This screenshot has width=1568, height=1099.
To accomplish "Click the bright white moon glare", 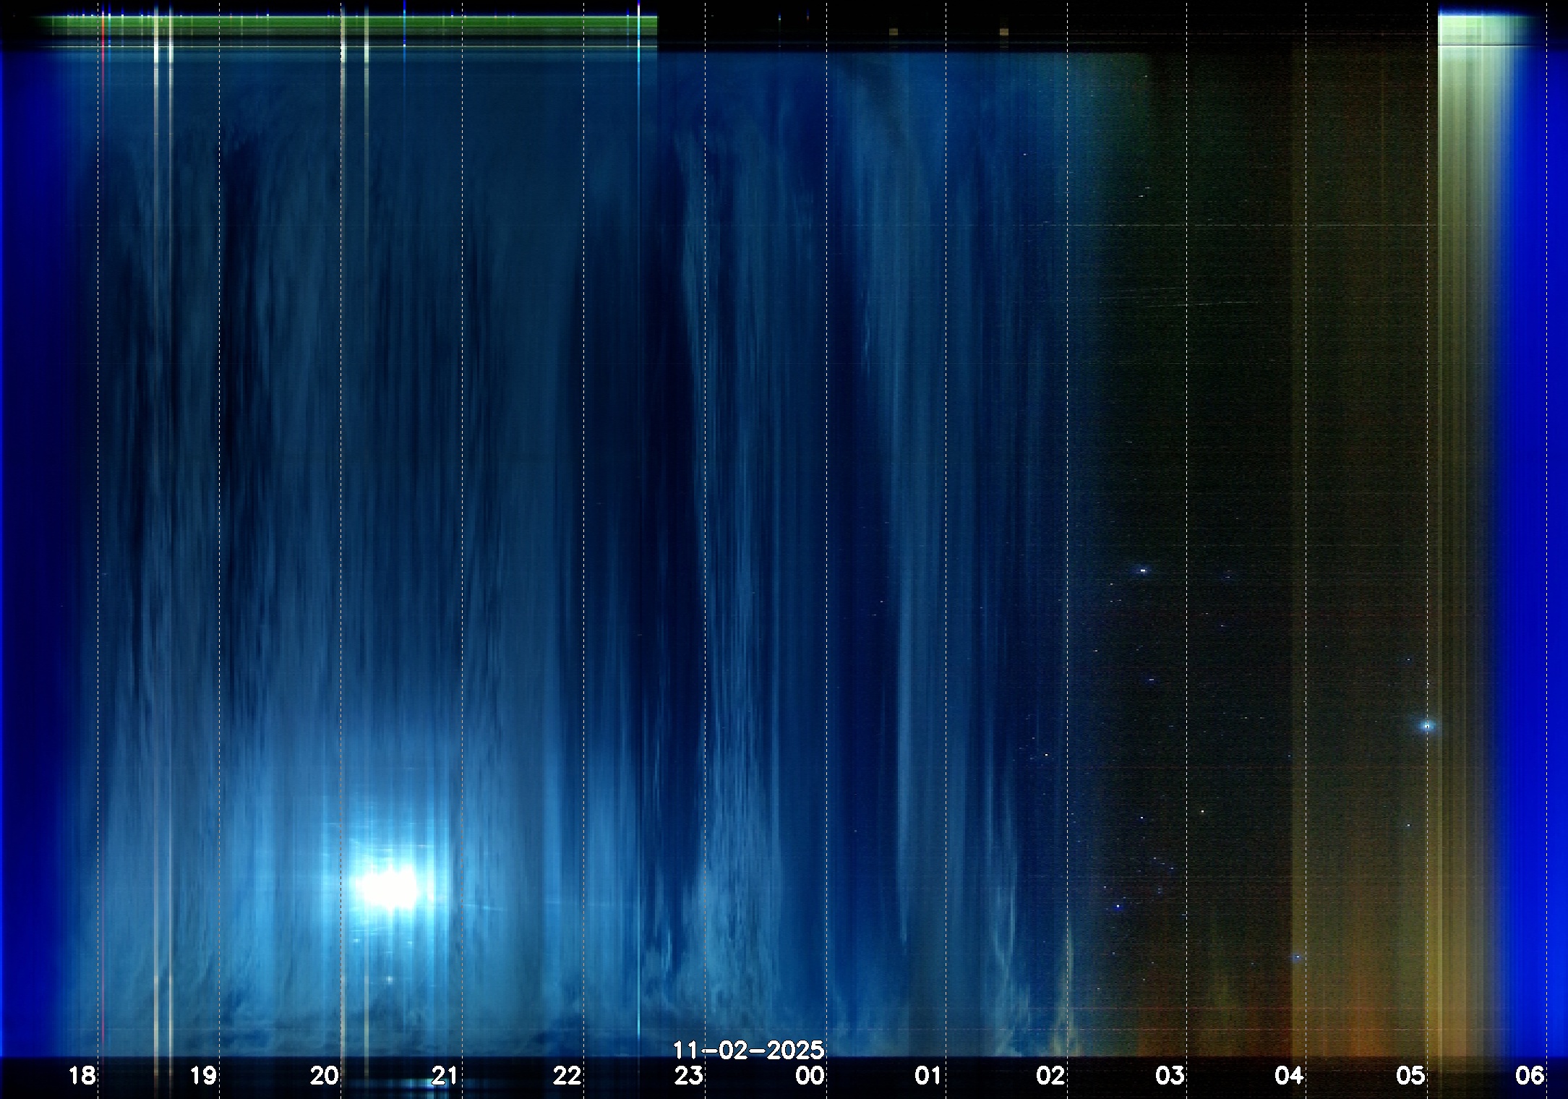I will pyautogui.click(x=387, y=888).
